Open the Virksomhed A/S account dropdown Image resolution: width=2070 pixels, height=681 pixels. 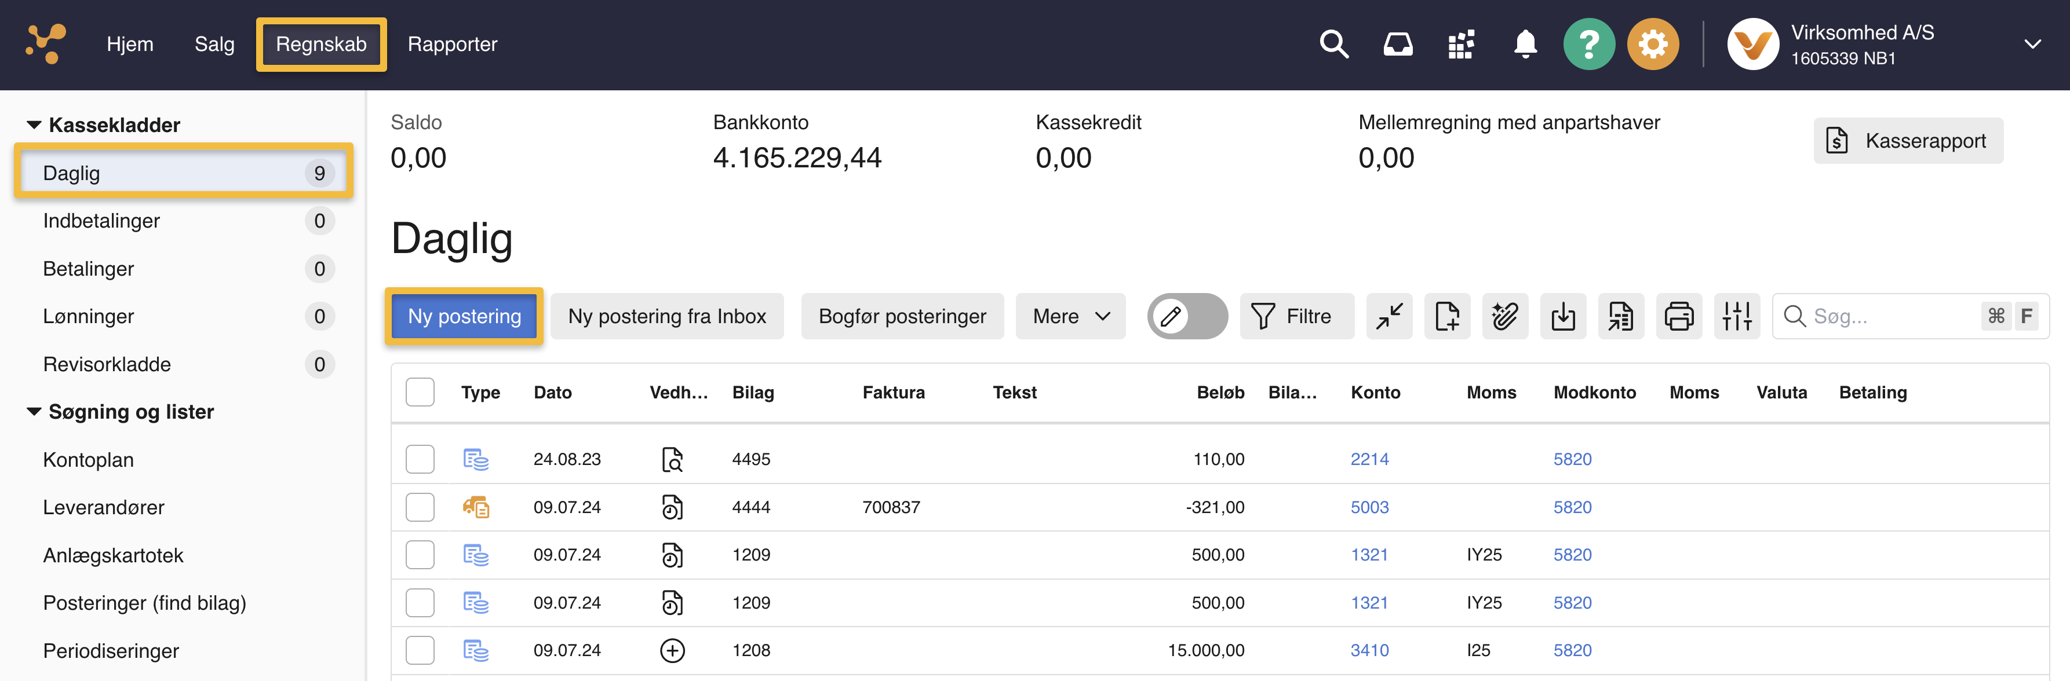[2031, 44]
